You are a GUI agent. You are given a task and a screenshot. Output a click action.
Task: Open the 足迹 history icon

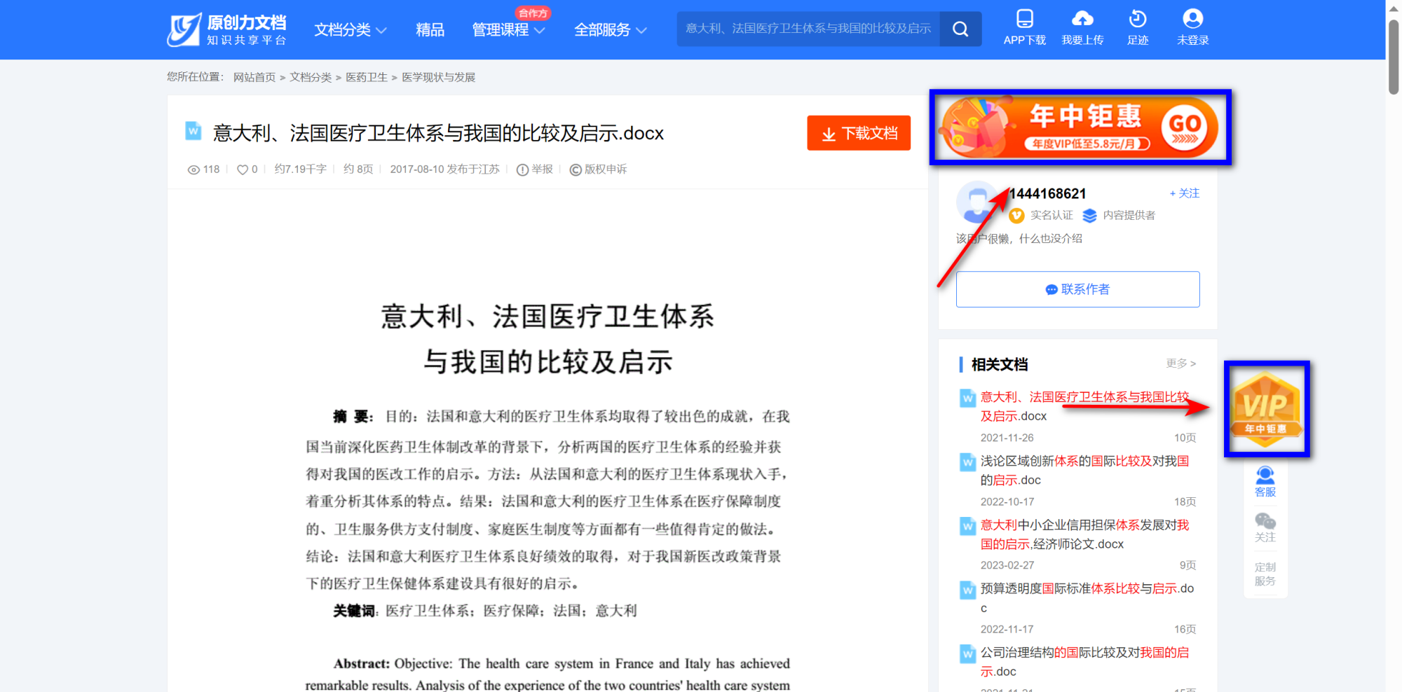[x=1138, y=19]
